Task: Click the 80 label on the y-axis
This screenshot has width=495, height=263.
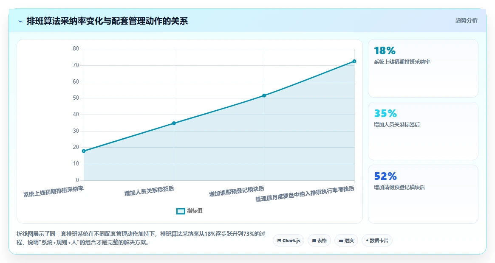Action: [76, 48]
